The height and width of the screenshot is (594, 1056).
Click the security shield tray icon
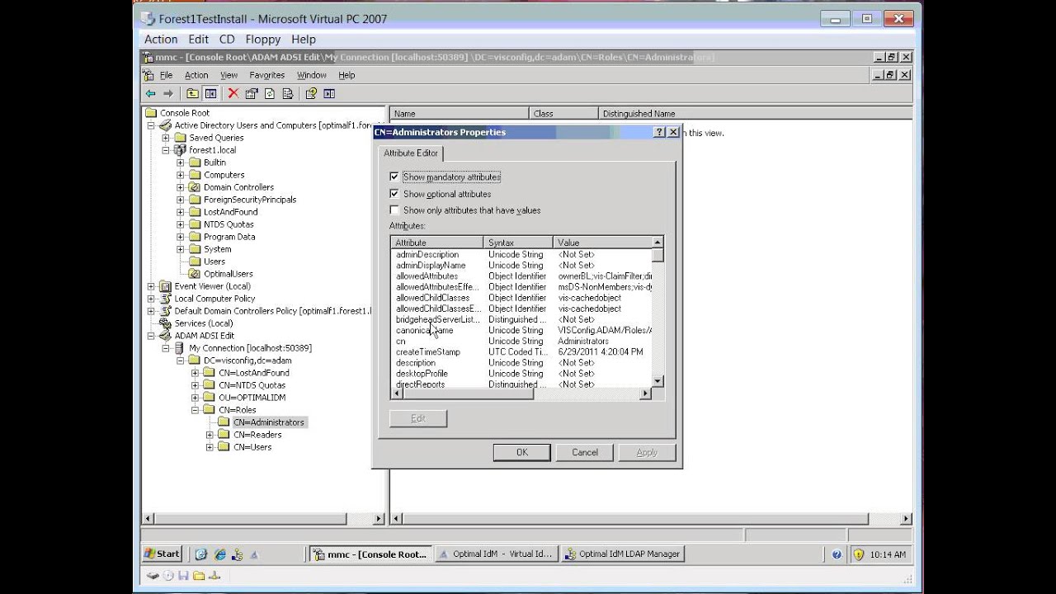[857, 554]
